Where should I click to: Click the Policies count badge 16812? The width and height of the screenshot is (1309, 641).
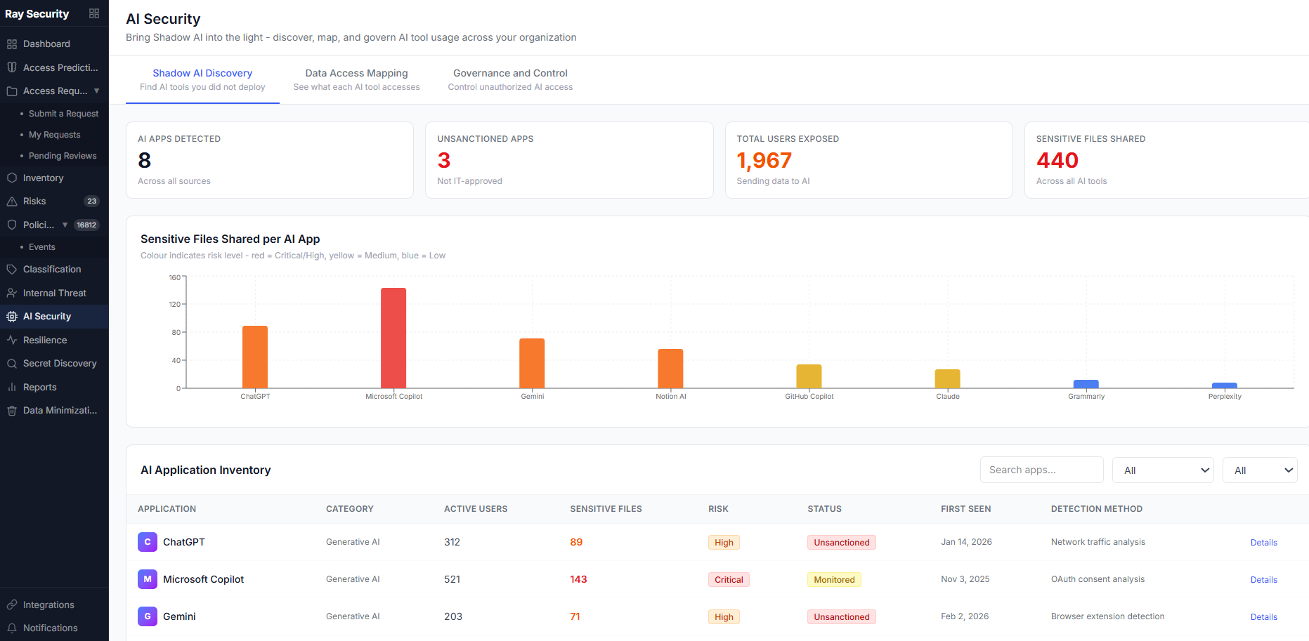(86, 225)
